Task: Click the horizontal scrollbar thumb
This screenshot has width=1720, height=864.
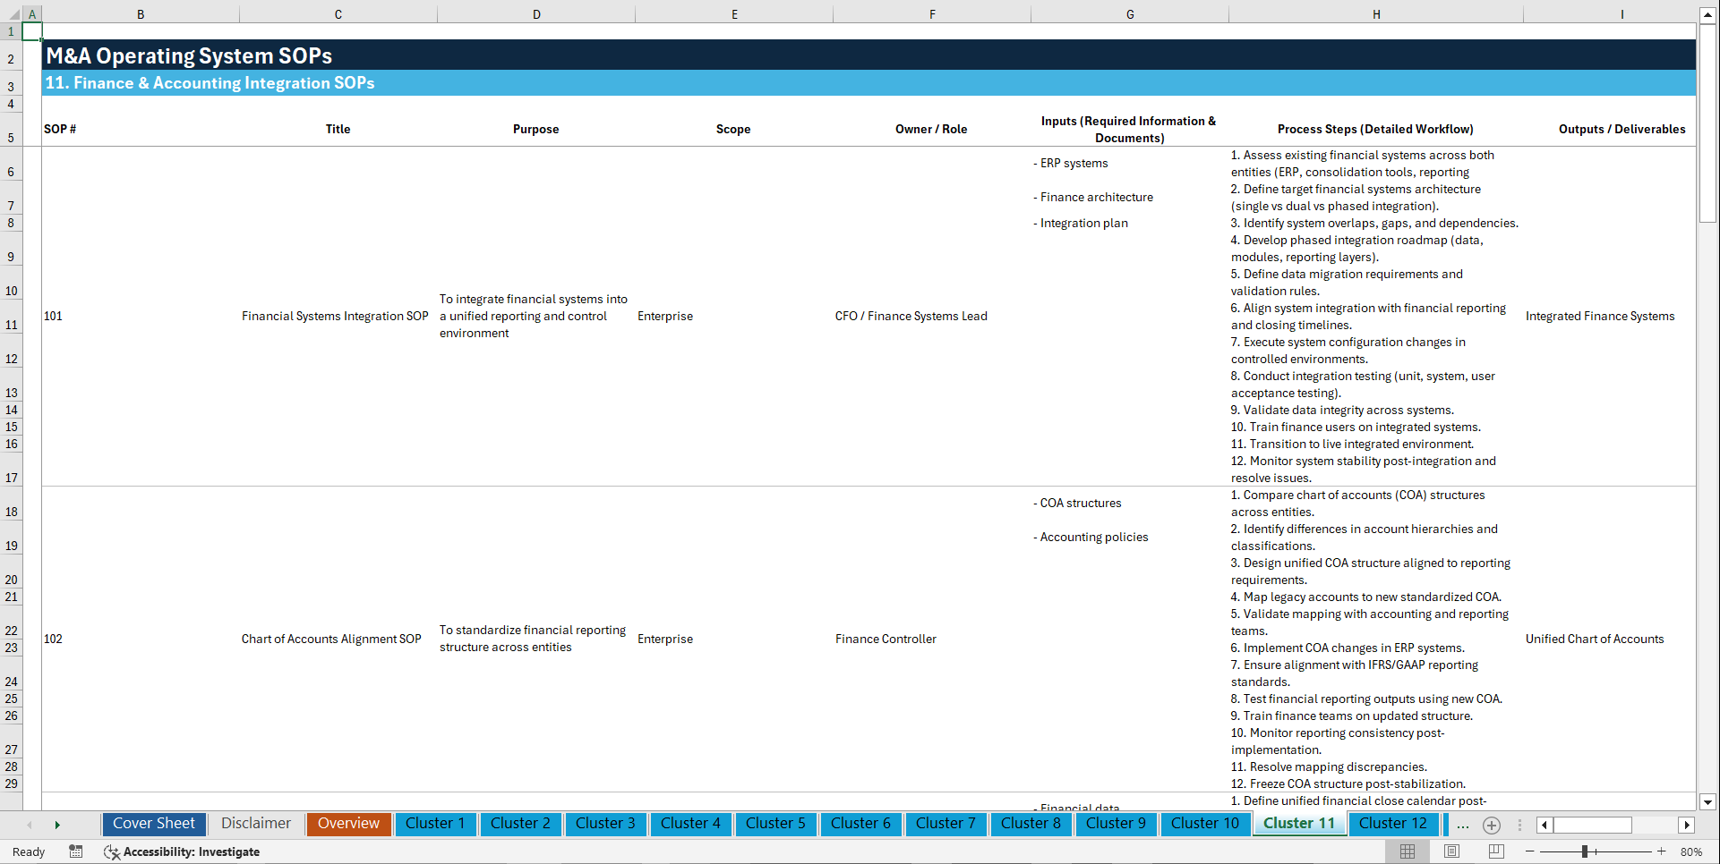Action: (1592, 825)
